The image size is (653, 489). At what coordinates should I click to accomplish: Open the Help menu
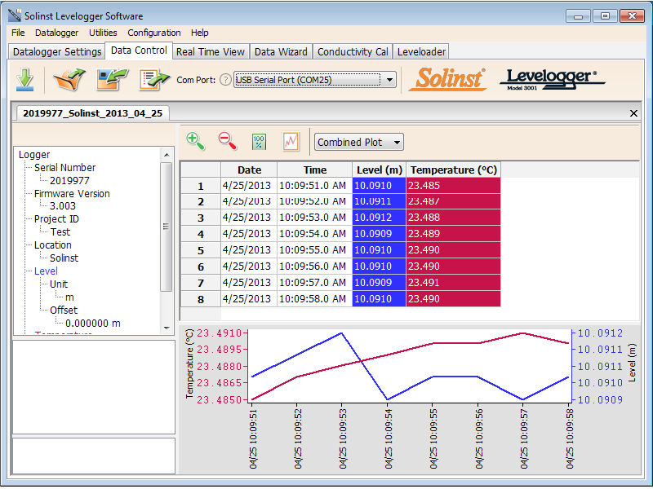coord(200,33)
